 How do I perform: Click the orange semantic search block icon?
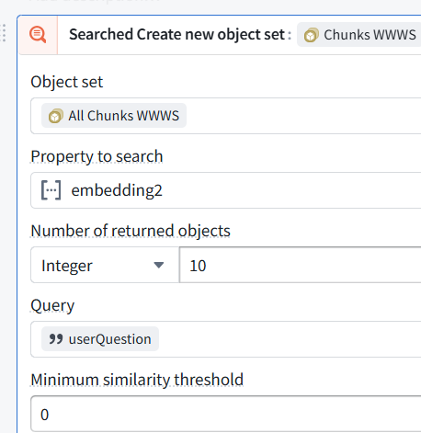pyautogui.click(x=38, y=35)
